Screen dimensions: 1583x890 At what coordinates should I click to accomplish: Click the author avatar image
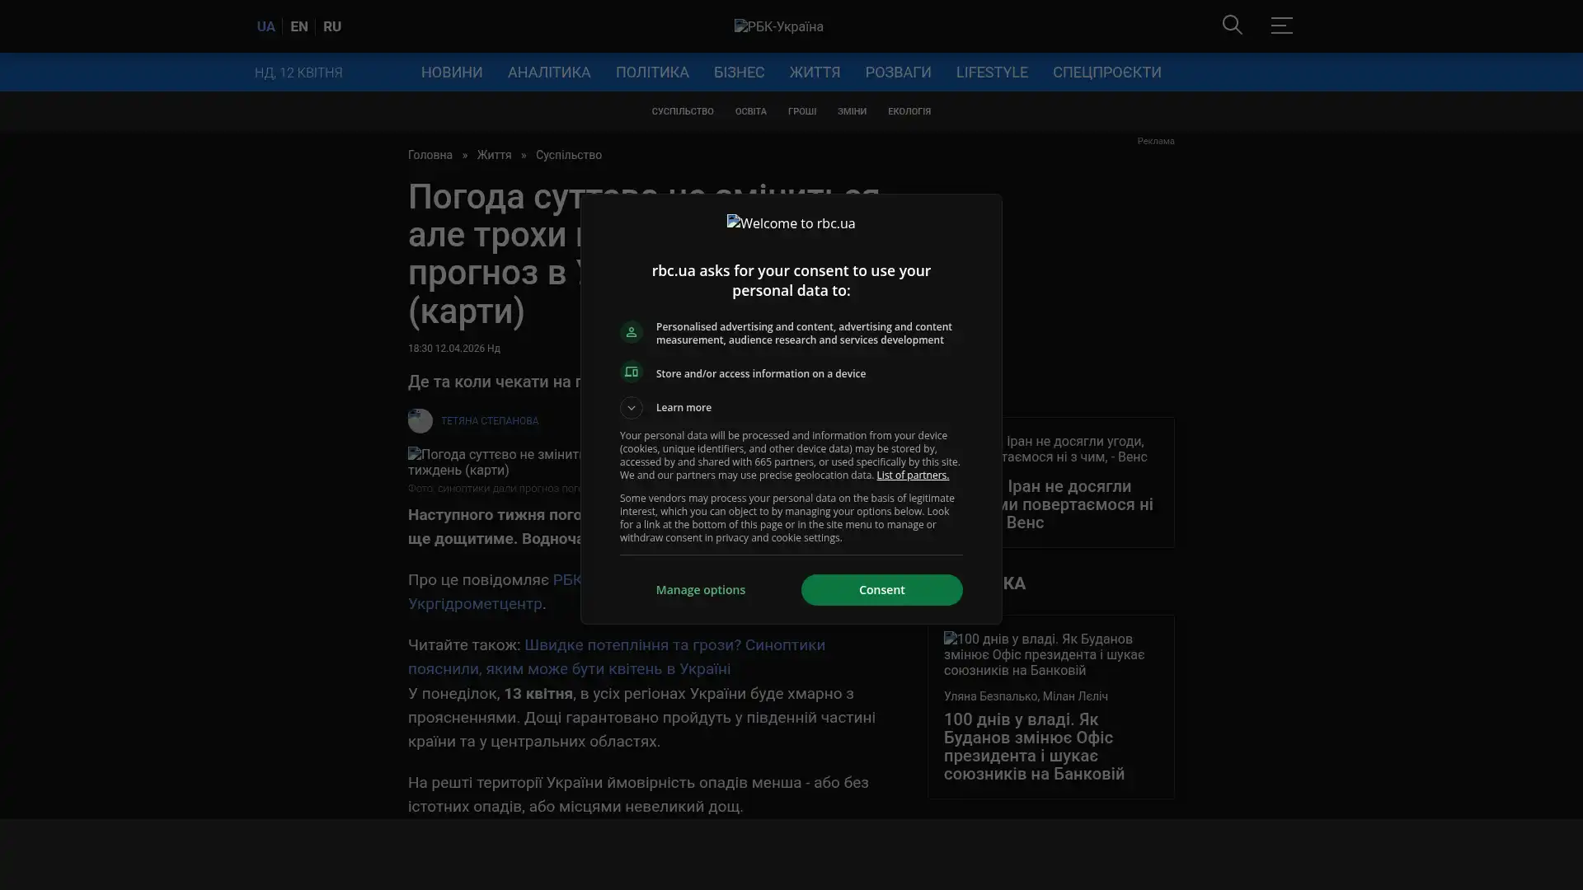[420, 421]
